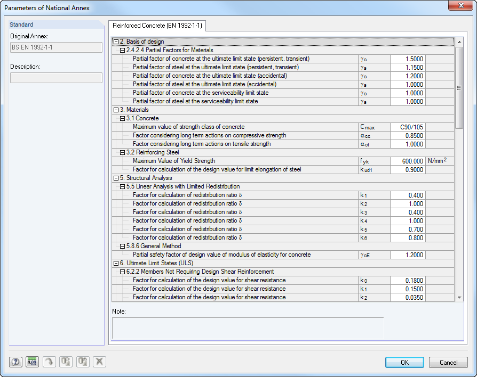Select value 1.2000 for concrete accidental partial factor

point(408,76)
